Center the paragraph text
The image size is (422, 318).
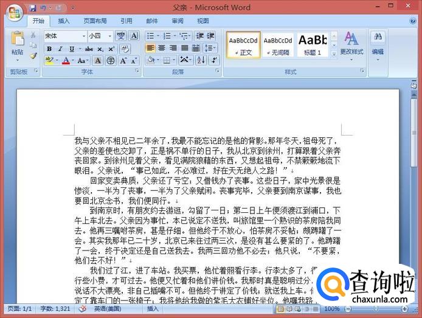[162, 48]
